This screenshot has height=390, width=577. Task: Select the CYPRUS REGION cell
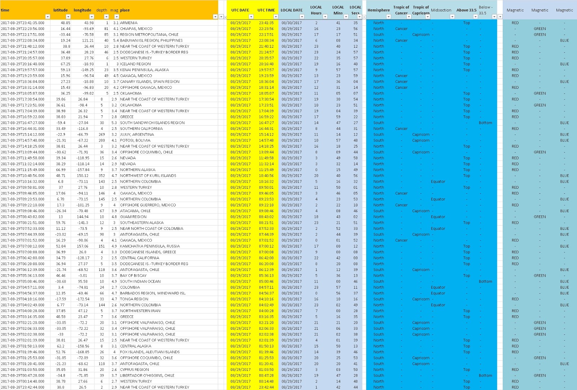coord(168,369)
